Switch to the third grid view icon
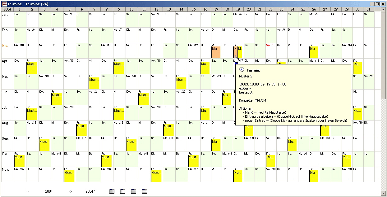Viewport: 387px width, 197px height. click(134, 191)
